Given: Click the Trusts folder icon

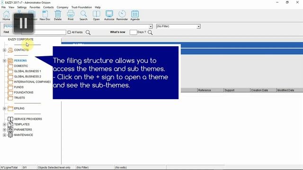Looking at the screenshot, I should 10,98.
